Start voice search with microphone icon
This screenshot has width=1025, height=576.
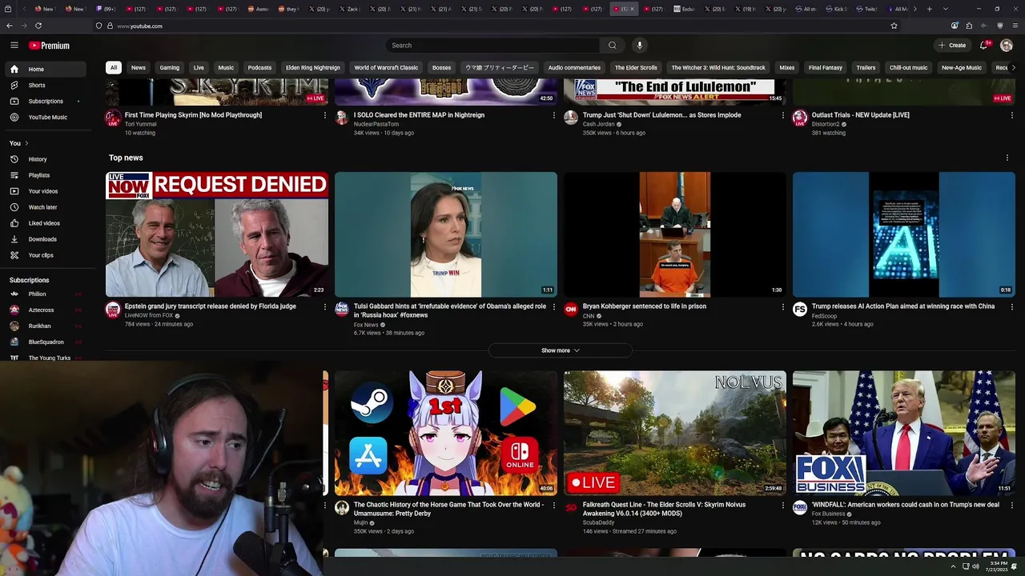[x=639, y=46]
